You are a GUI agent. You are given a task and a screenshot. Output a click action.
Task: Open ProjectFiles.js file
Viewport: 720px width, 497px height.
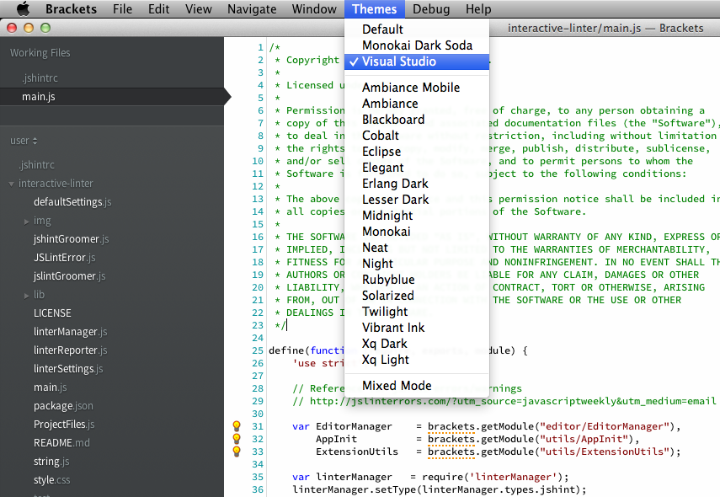pos(64,425)
